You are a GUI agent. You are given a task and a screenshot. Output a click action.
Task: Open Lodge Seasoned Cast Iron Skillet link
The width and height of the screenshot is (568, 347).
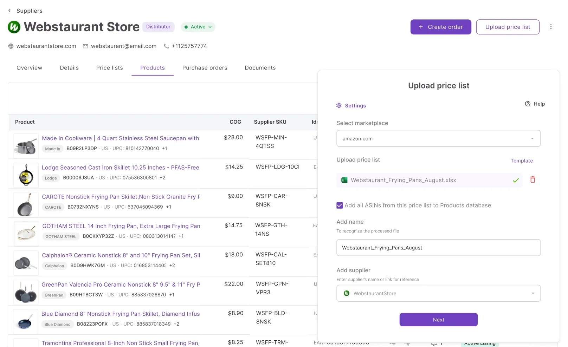pos(121,168)
